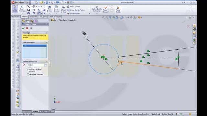Open the Linear Sketch Pattern dropdown arrow

coord(89,10)
